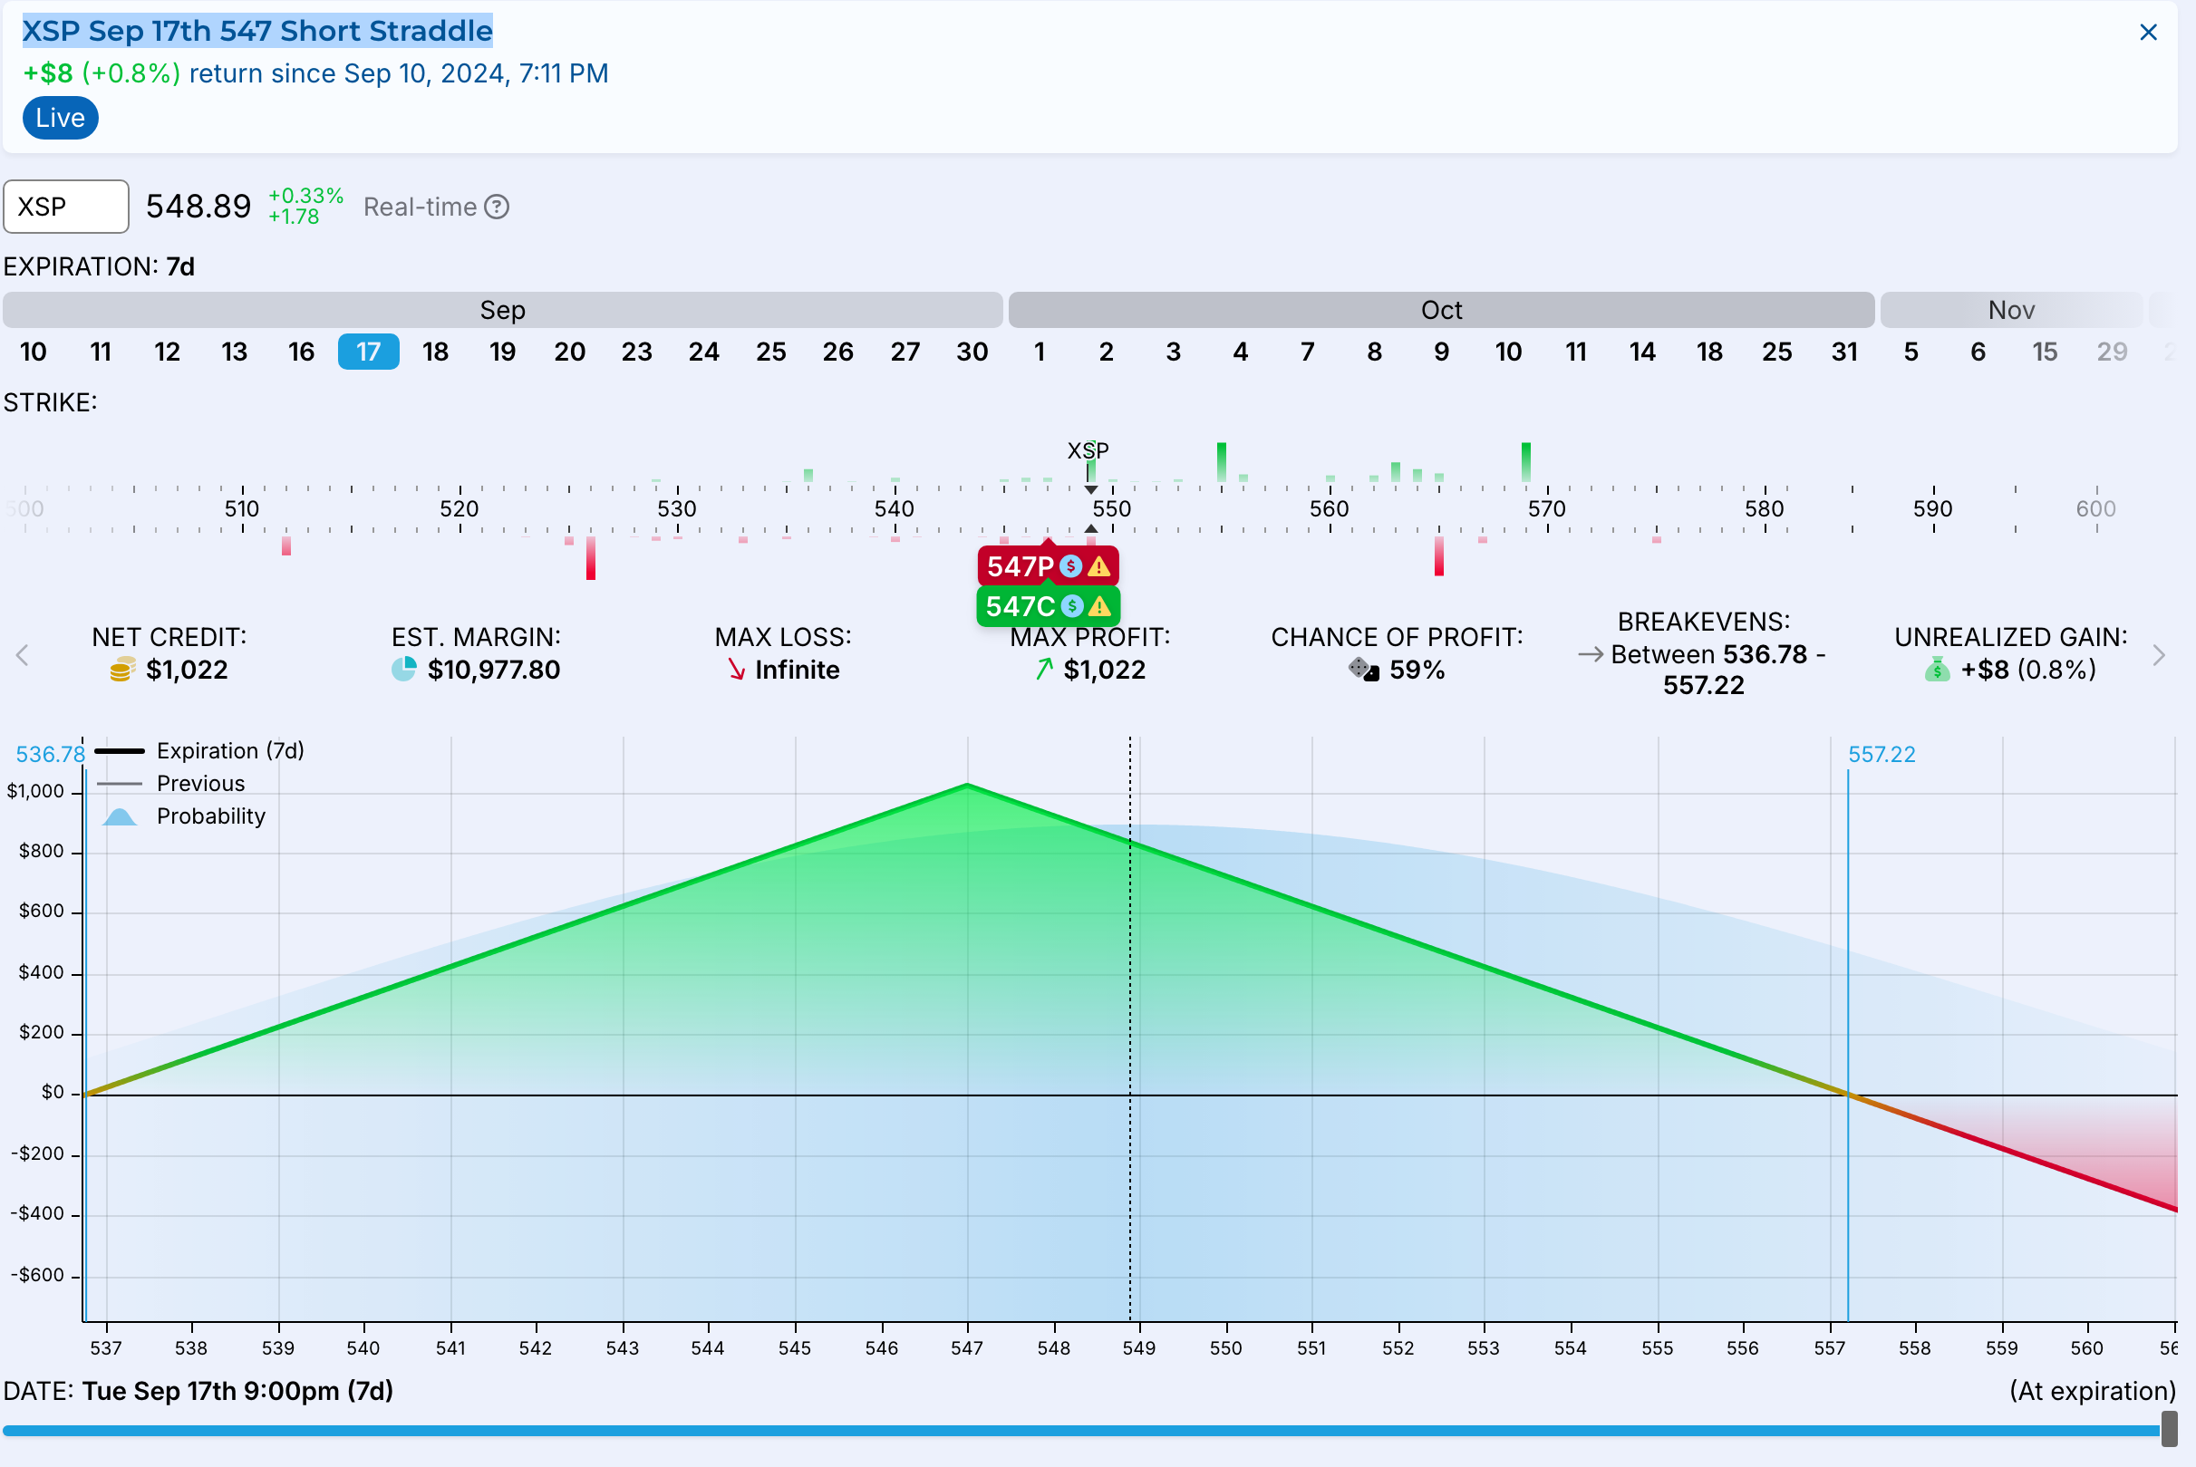Click the Max Loss down arrow icon
The width and height of the screenshot is (2196, 1467).
[x=736, y=670]
